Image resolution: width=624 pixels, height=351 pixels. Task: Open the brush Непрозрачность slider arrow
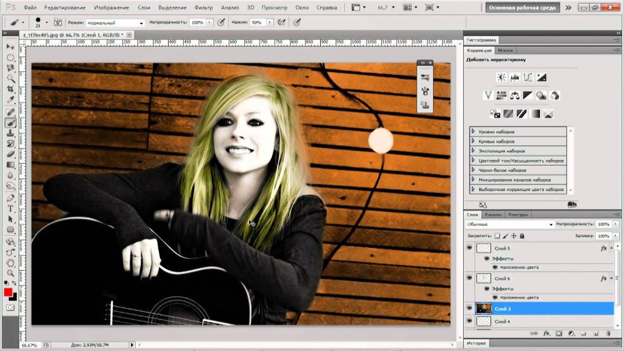coord(210,22)
